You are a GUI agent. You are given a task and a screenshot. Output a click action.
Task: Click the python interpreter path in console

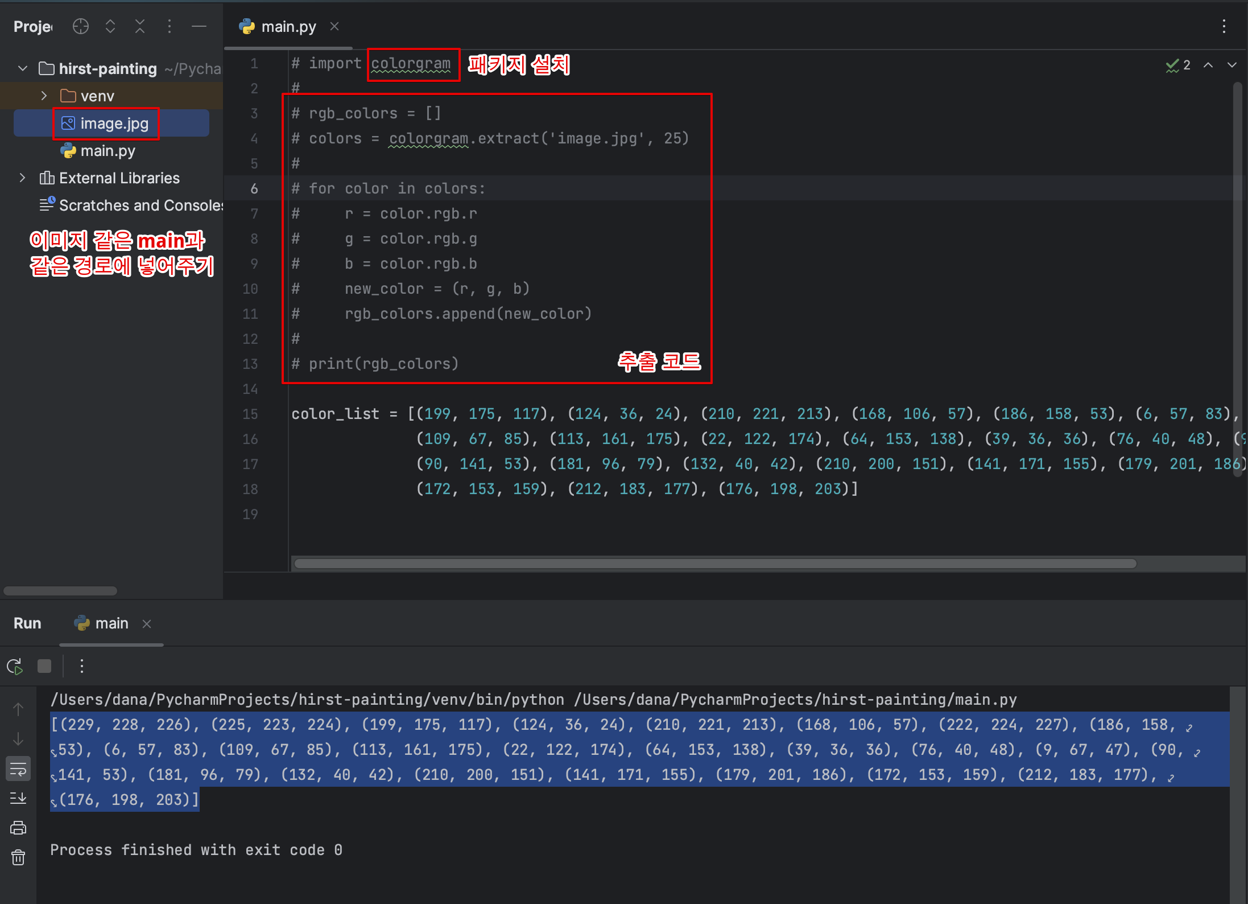pos(307,700)
